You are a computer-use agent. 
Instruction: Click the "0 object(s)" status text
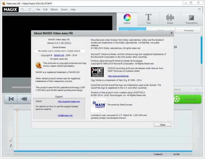[x=158, y=154]
